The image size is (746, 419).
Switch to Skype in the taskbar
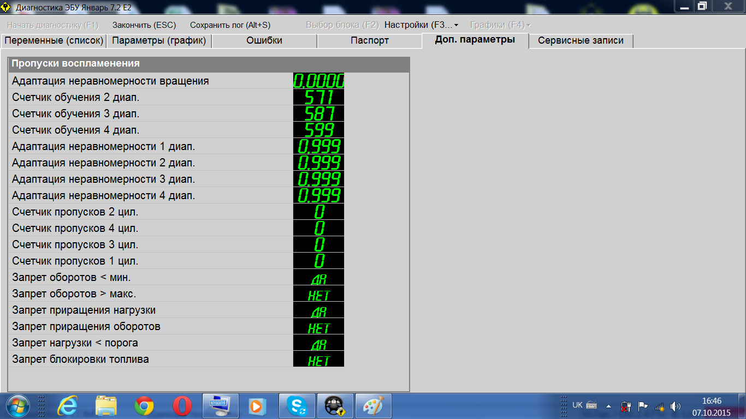297,406
